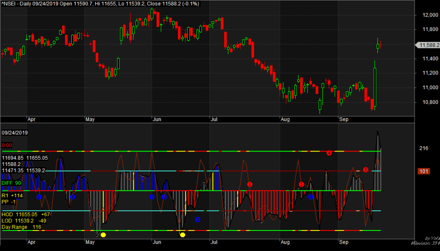Screen dimensions: 440x251
Task: Select the blue info marker near June
Action: [151, 197]
